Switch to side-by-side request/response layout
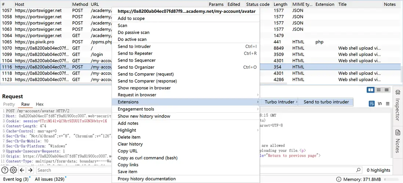This screenshot has width=403, height=183. pos(371,90)
